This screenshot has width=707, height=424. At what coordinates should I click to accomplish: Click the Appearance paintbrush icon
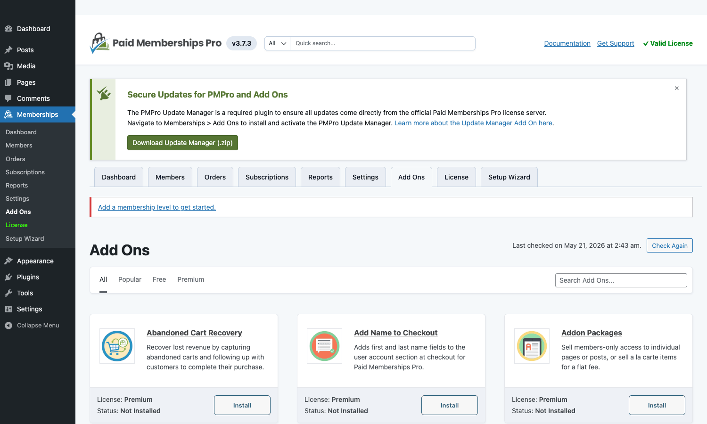(8, 261)
